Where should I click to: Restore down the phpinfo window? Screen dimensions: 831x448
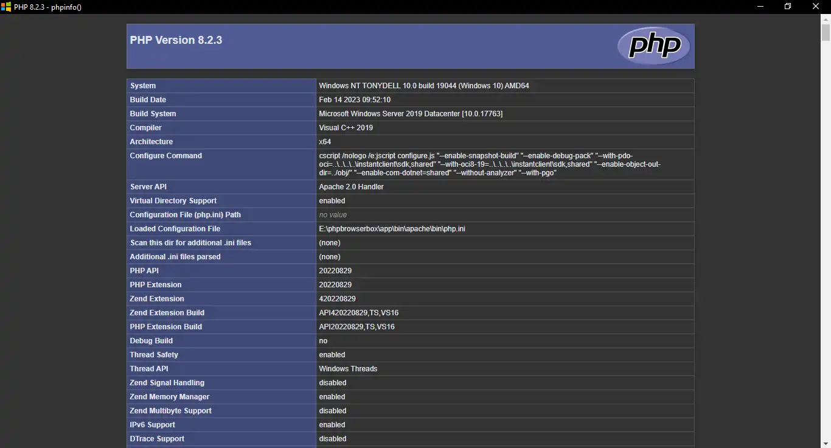coord(788,7)
